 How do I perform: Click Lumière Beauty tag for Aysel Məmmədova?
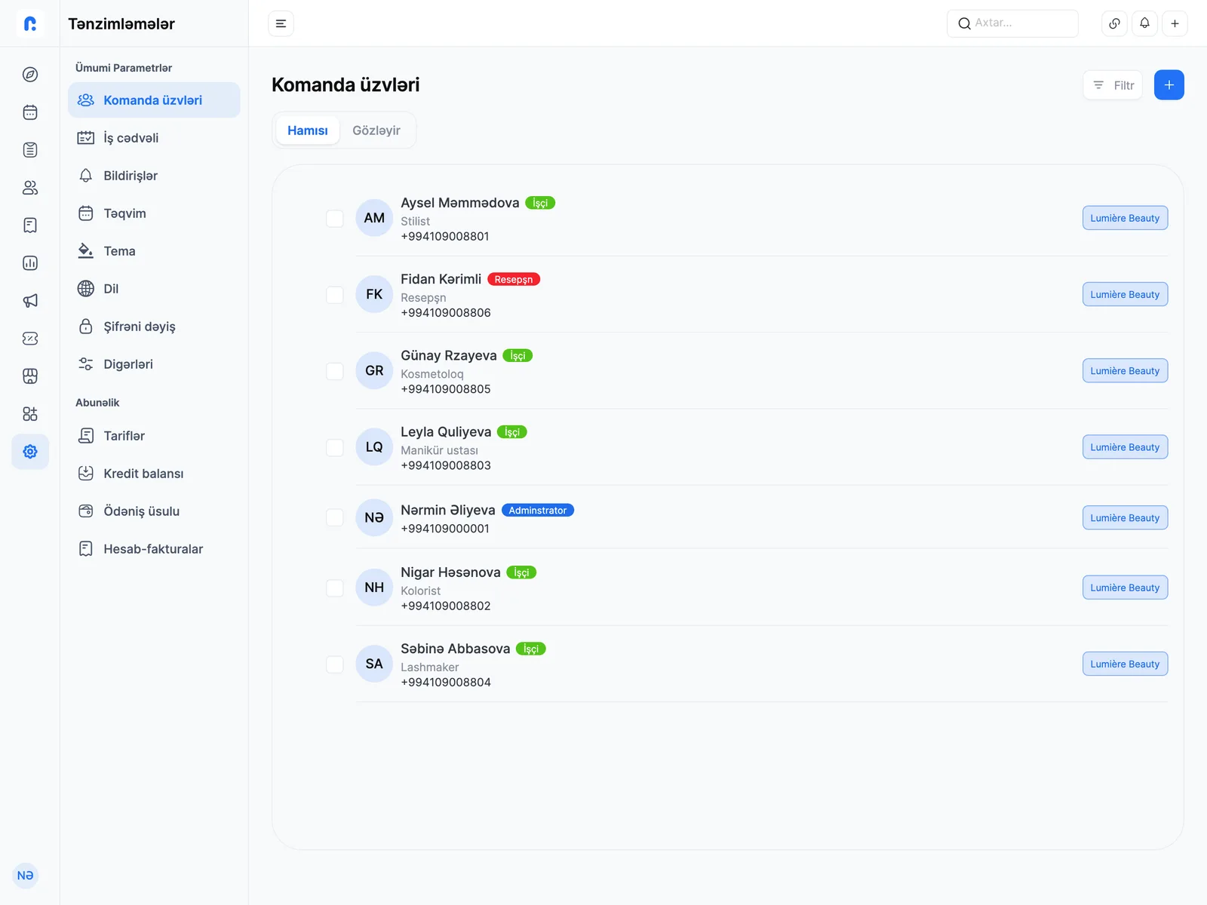coord(1125,218)
